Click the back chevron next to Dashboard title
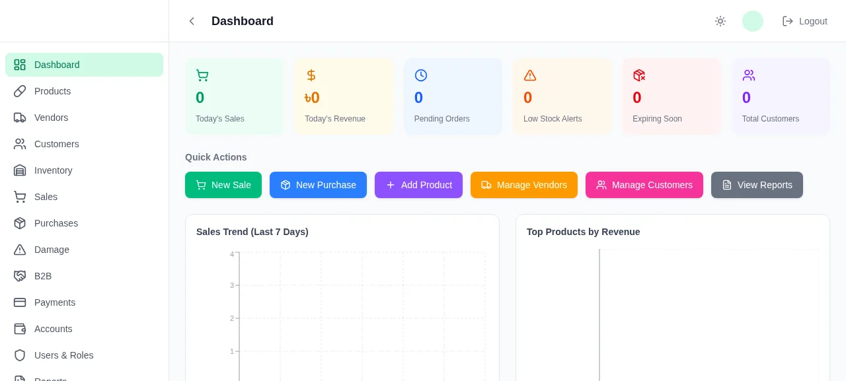 point(192,21)
